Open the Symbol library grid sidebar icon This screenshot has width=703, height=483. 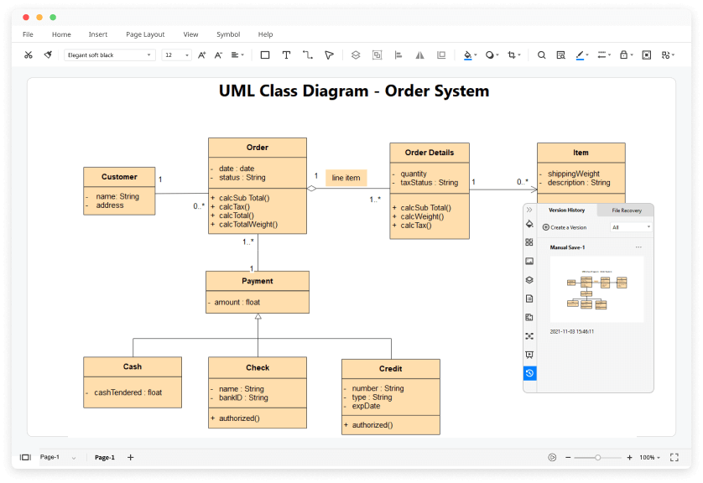point(529,242)
